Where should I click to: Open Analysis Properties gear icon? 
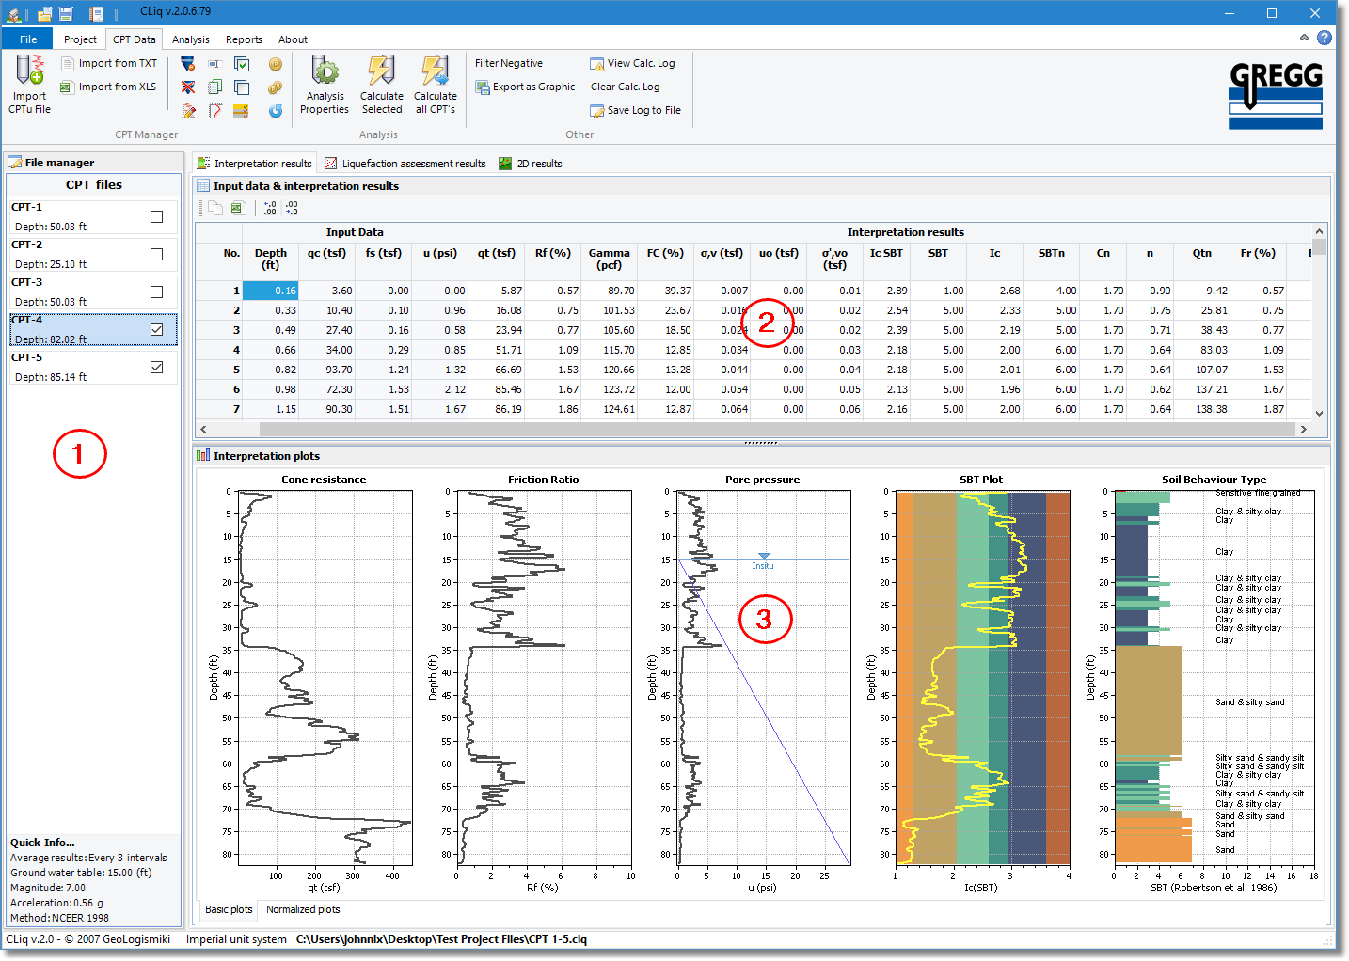coord(325,71)
